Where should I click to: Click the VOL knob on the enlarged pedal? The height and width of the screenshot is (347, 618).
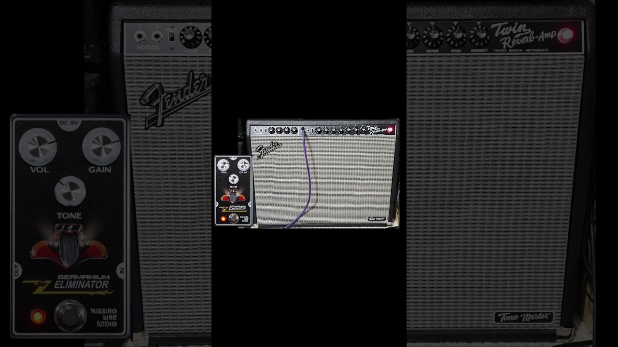point(38,147)
